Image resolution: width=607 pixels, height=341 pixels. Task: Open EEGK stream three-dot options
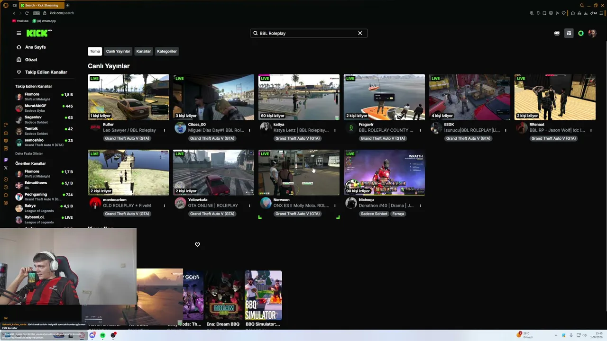click(506, 130)
